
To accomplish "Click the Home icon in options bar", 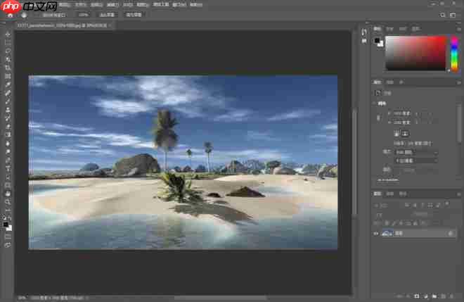I will [x=11, y=15].
